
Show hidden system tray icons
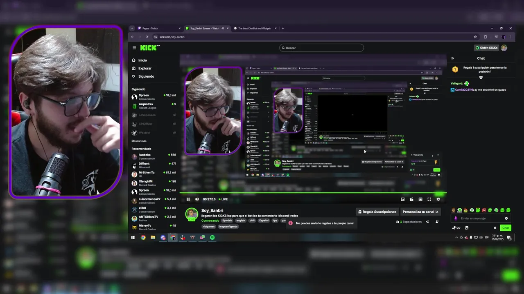[x=456, y=237]
